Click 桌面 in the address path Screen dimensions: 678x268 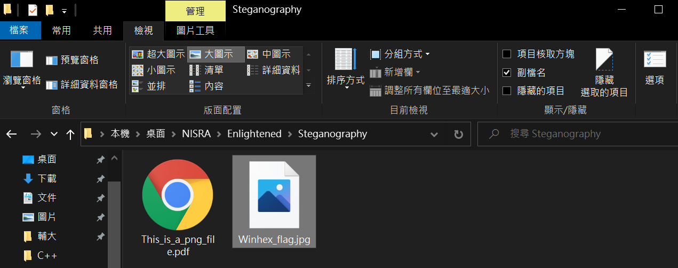pyautogui.click(x=156, y=134)
